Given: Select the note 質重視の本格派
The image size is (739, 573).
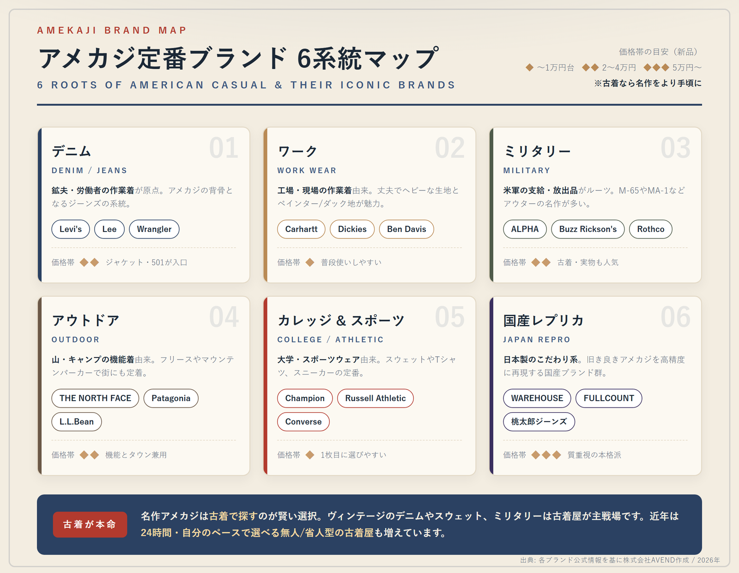Looking at the screenshot, I should [594, 455].
